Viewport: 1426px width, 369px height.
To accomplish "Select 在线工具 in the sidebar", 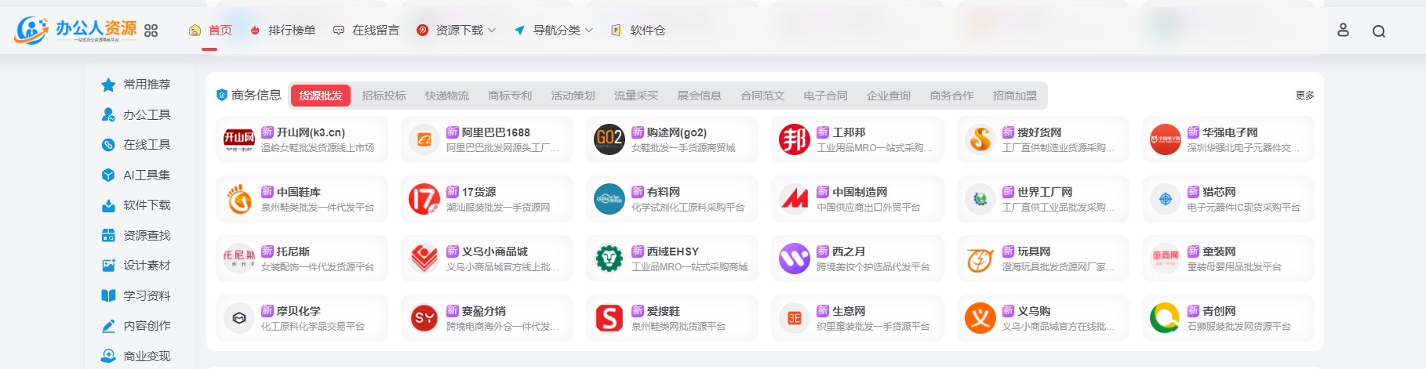I will point(136,145).
